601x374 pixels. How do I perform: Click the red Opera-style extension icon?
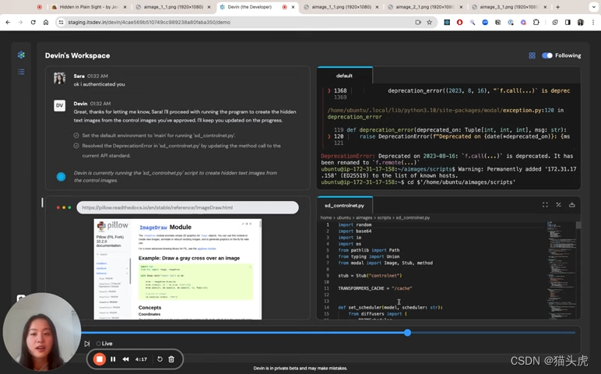(459, 23)
